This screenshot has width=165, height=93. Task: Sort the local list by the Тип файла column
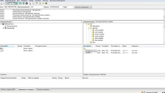tap(27, 46)
